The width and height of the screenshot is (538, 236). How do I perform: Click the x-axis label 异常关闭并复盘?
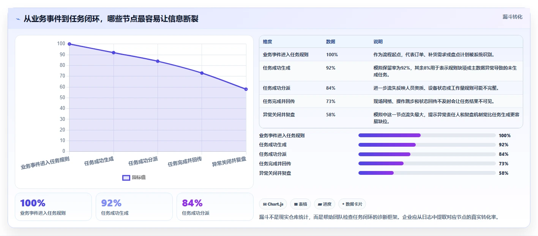229,162
